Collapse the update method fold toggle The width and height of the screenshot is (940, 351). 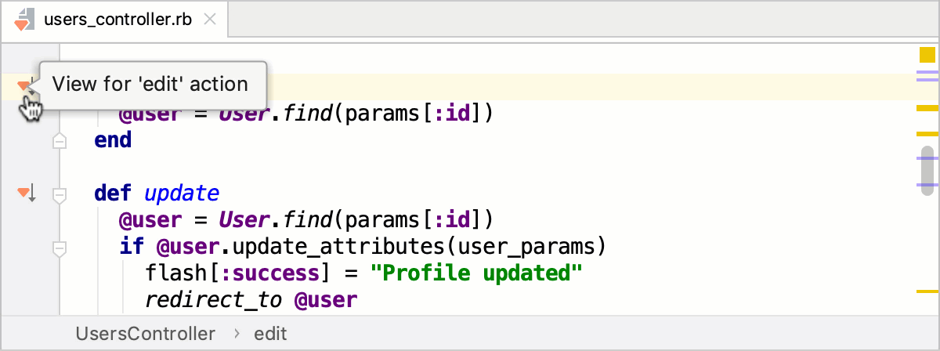[59, 194]
